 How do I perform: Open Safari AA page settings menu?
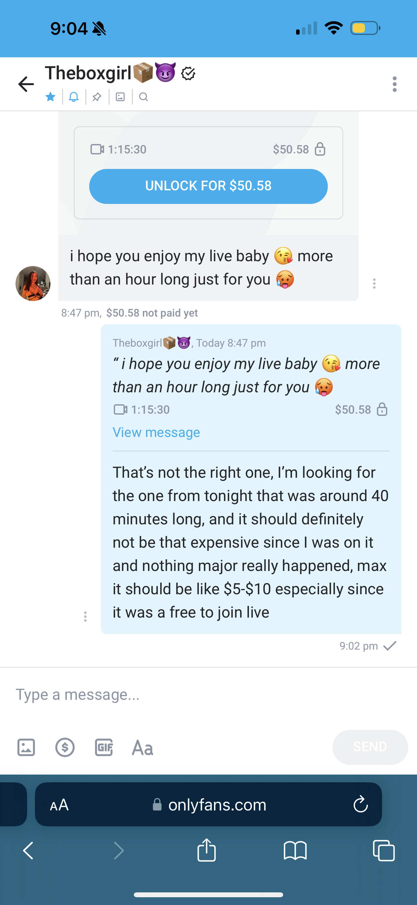click(59, 805)
